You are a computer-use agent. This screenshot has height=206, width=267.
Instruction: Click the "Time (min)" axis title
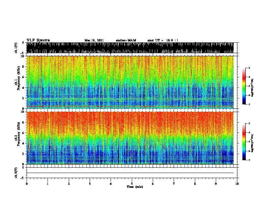135,187
